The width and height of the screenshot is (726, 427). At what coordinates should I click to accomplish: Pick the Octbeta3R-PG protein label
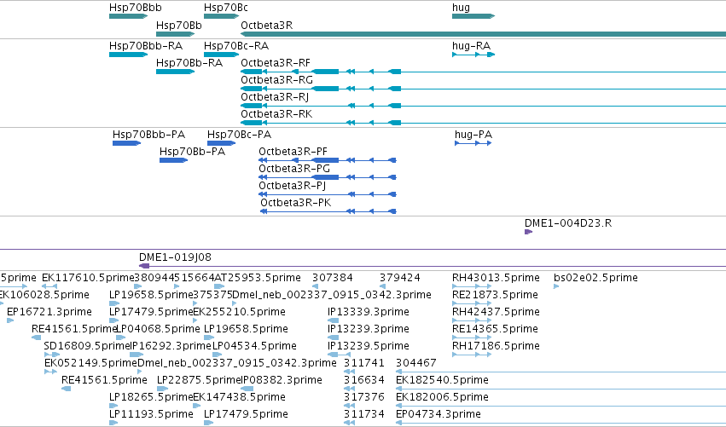pos(294,169)
